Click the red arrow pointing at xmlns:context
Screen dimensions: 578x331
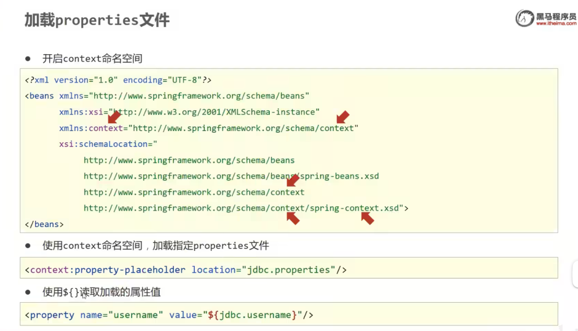click(x=114, y=117)
